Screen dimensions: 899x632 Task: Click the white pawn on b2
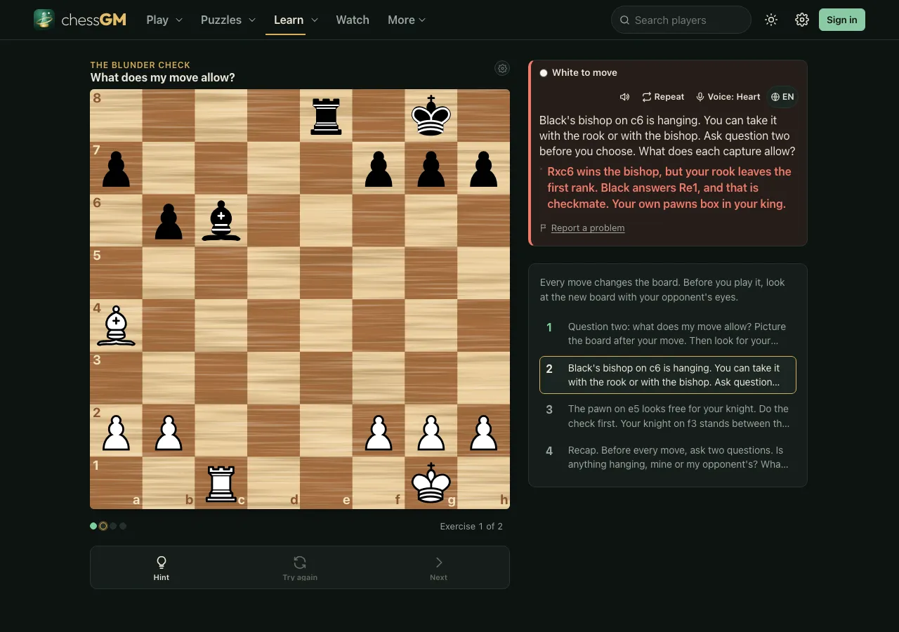169,430
